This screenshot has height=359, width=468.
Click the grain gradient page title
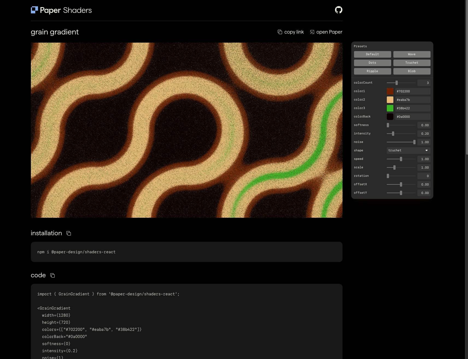pos(55,32)
